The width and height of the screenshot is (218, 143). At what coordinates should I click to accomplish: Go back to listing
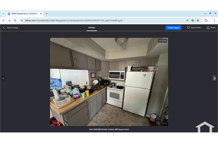tap(11, 28)
